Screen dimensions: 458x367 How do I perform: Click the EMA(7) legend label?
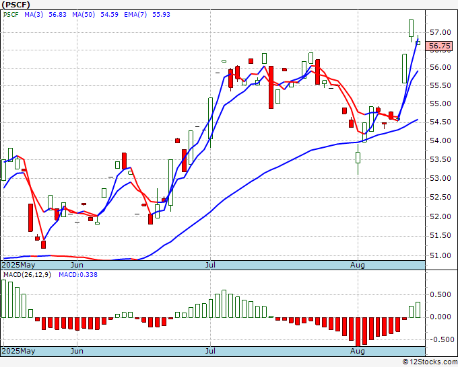tap(135, 15)
